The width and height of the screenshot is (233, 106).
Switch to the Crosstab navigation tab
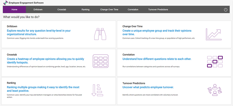pyautogui.click(x=62, y=10)
